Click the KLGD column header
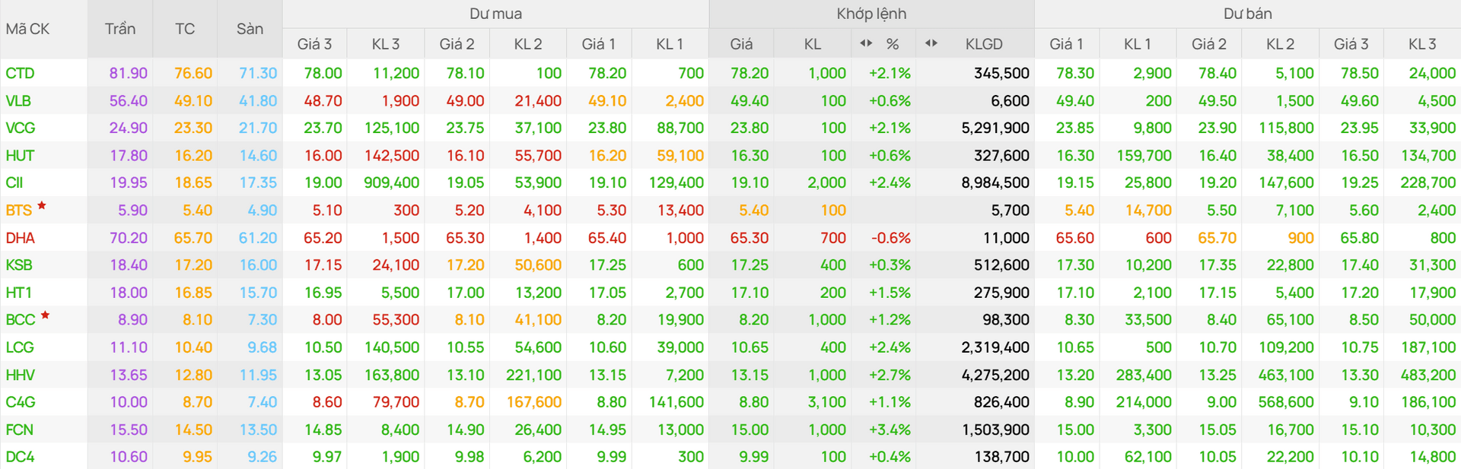 click(984, 44)
